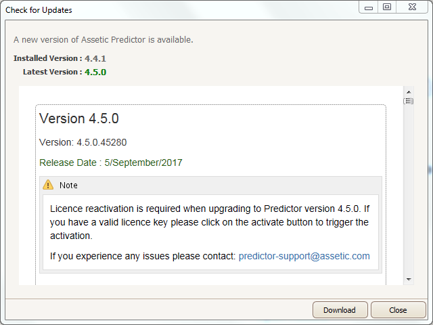433x325 pixels.
Task: Open the predictor-support@assetic.com email link
Action: click(304, 256)
